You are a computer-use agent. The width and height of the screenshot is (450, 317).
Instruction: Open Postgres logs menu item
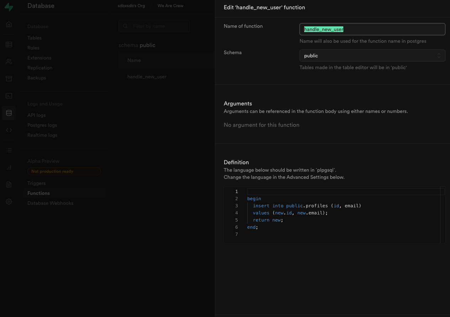click(x=42, y=125)
